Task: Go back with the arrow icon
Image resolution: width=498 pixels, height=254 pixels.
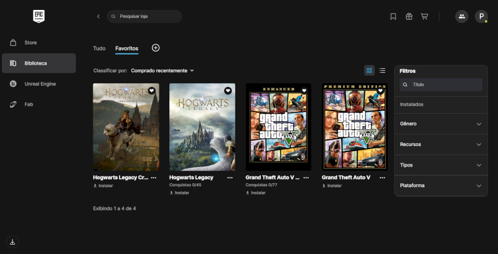Action: coord(98,16)
